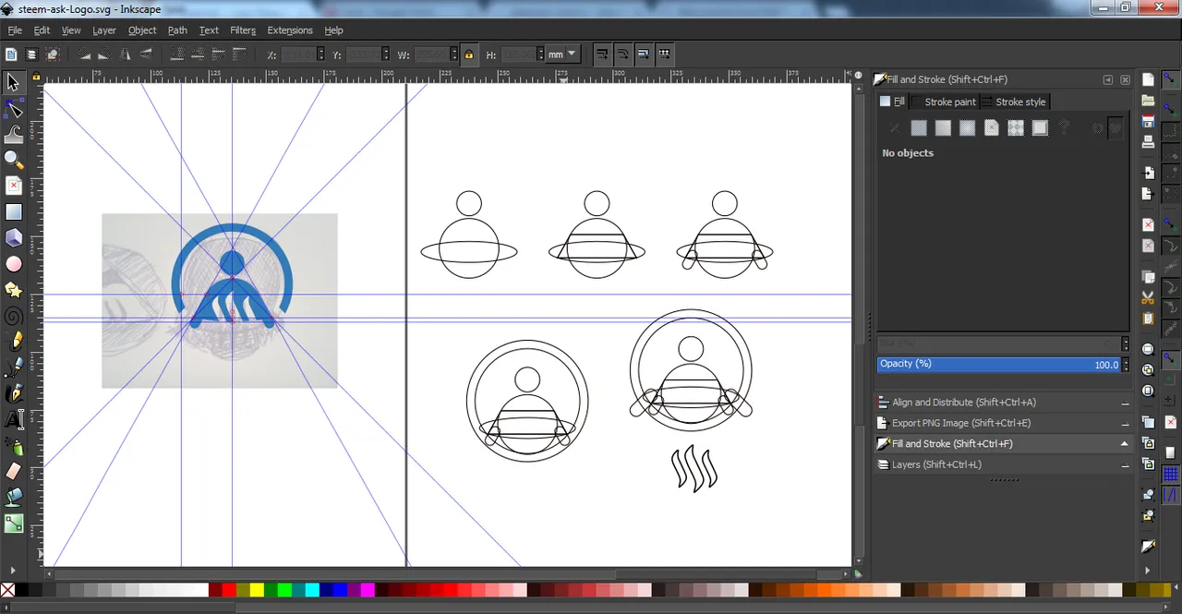Click the New document icon in commands bar
Viewport: 1182px width, 614px height.
[1148, 79]
